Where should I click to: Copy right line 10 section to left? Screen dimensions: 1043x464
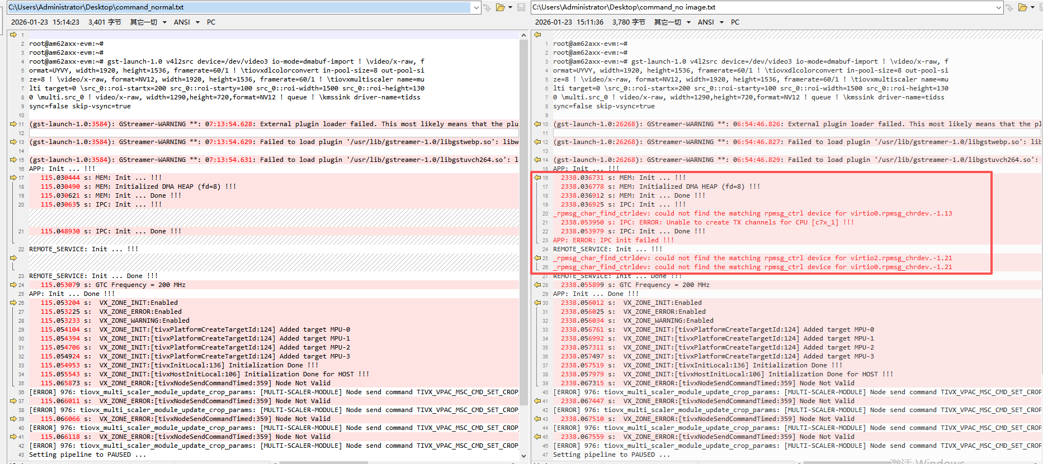pyautogui.click(x=537, y=124)
